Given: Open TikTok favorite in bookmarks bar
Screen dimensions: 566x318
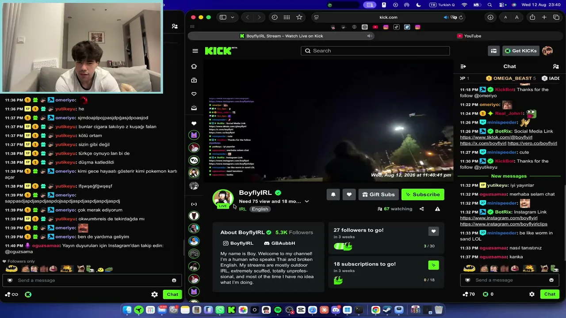Looking at the screenshot, I should [x=396, y=27].
